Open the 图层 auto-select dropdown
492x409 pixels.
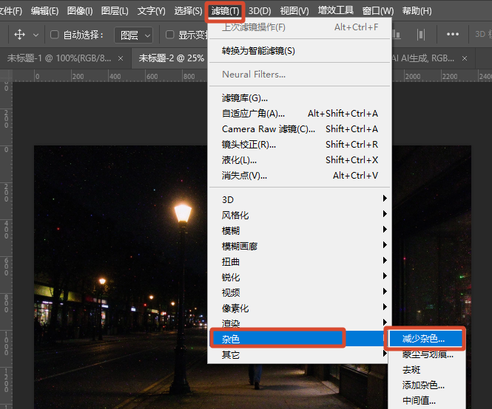(x=134, y=35)
